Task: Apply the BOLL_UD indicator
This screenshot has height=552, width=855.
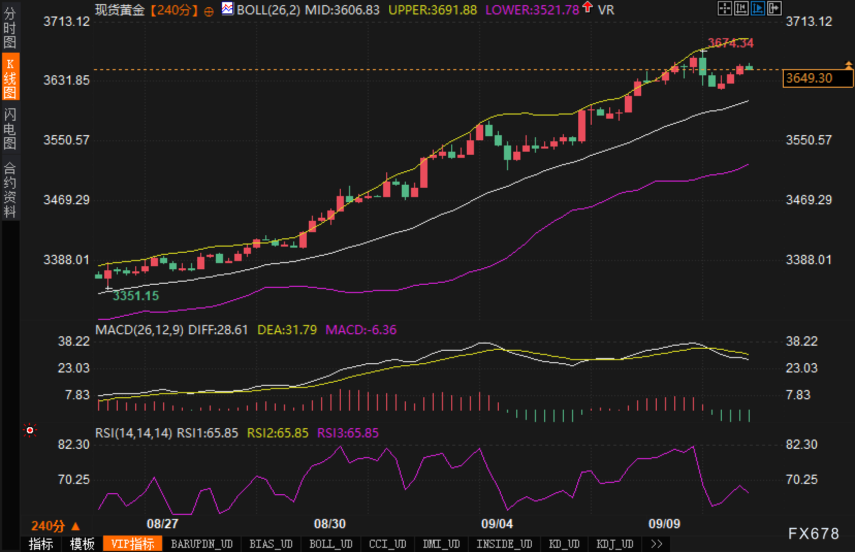Action: 330,544
